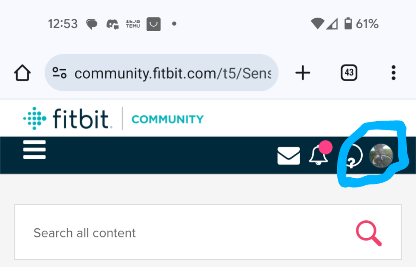Tap the chat bubble status bar icon
Screen dimensions: 416x267
coord(92,24)
